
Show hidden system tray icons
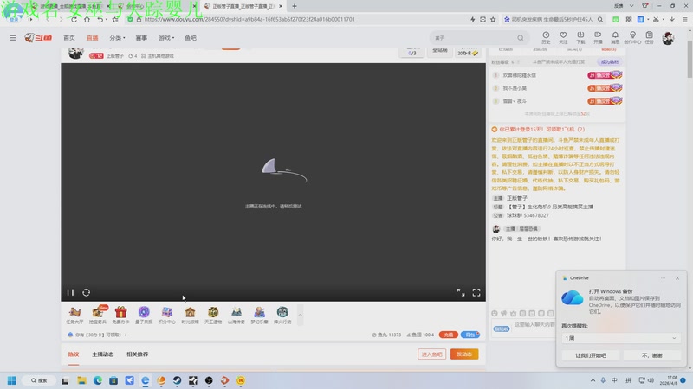(x=593, y=380)
